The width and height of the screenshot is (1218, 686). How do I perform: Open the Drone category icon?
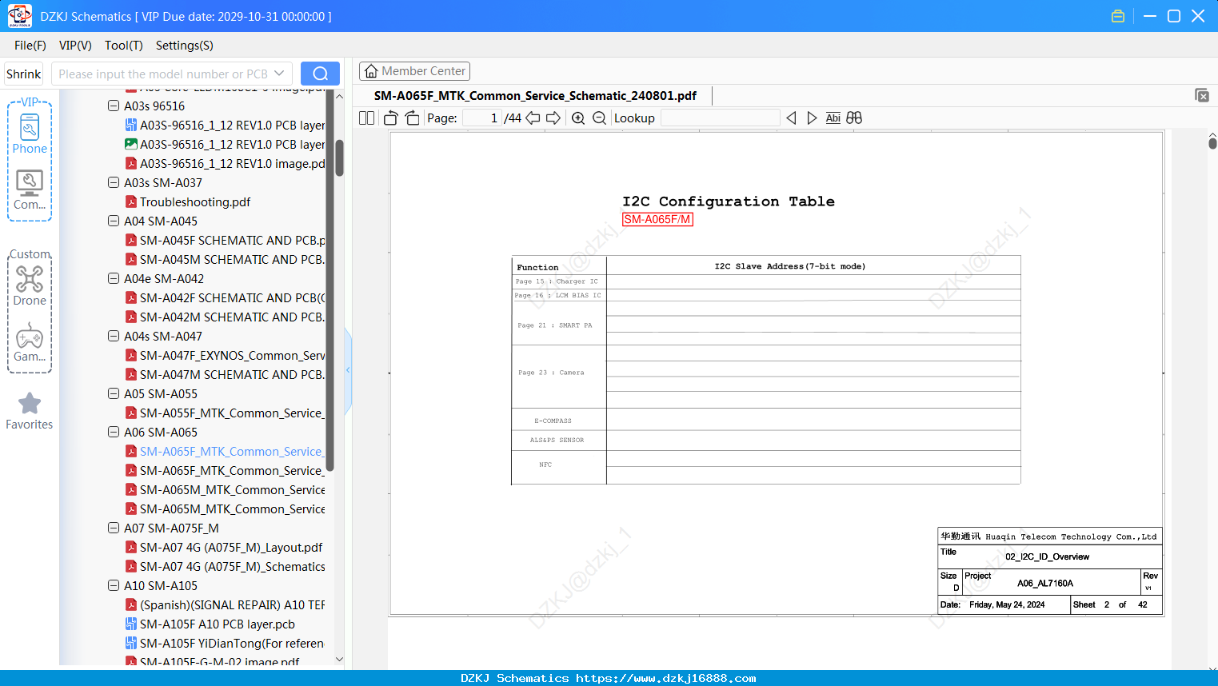coord(30,285)
